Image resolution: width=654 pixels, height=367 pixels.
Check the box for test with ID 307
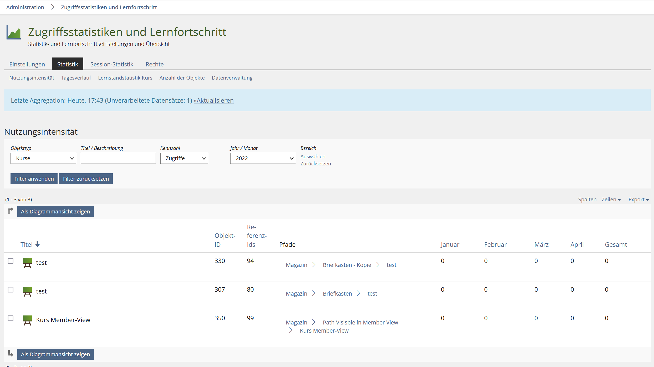[x=11, y=290]
